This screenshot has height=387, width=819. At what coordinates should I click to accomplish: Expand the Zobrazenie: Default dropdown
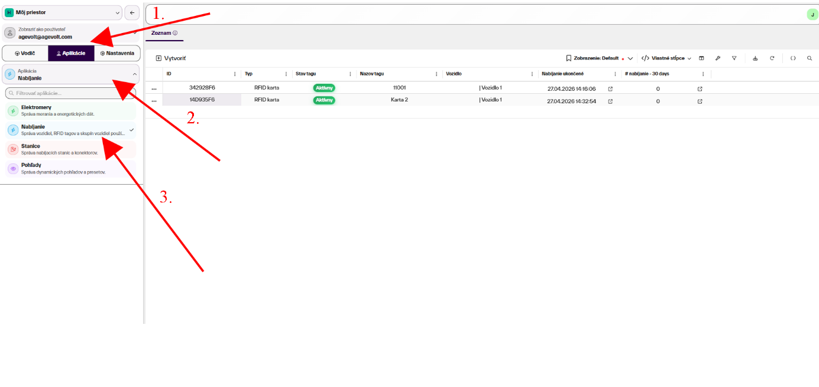599,58
